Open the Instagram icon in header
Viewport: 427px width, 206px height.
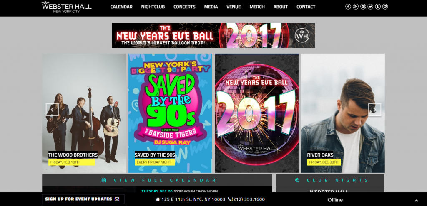tap(363, 7)
